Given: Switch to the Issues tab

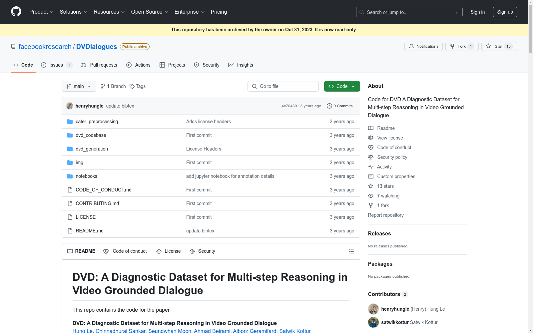Looking at the screenshot, I should pos(56,65).
